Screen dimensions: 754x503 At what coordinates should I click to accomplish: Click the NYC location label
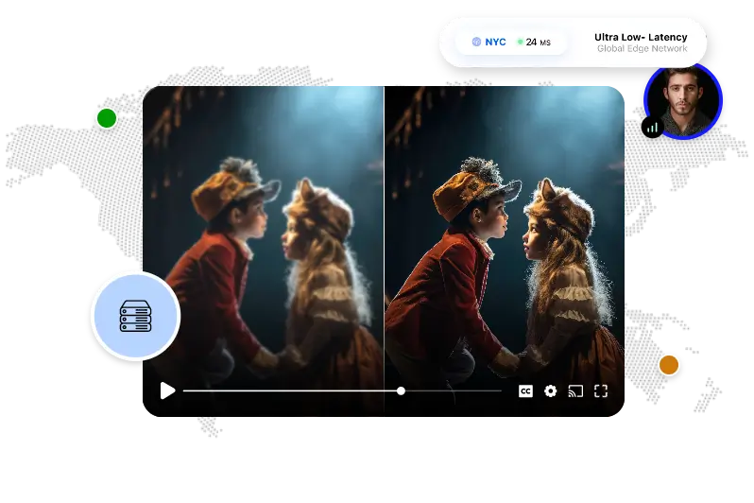point(495,42)
